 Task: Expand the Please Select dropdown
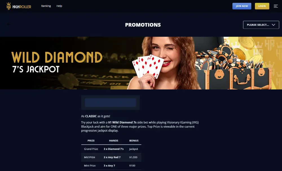pyautogui.click(x=261, y=25)
